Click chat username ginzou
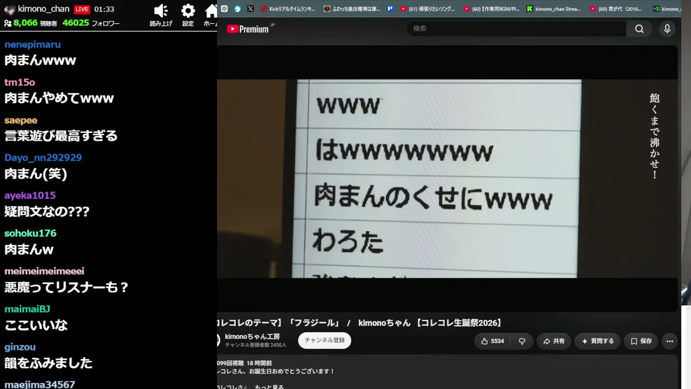 coord(20,347)
